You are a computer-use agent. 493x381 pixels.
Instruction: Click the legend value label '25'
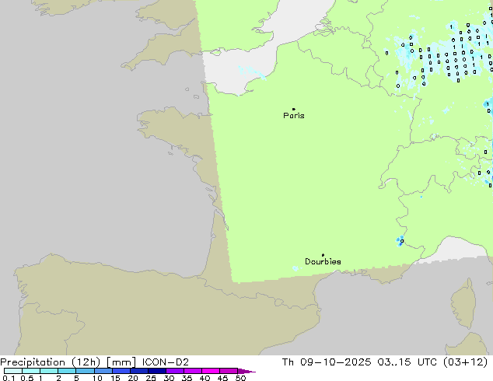click(151, 378)
